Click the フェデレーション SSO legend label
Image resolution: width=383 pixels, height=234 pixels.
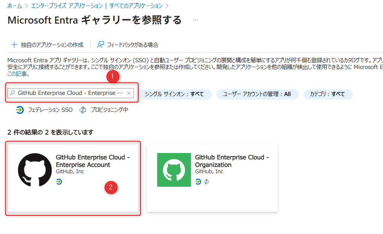click(x=50, y=110)
